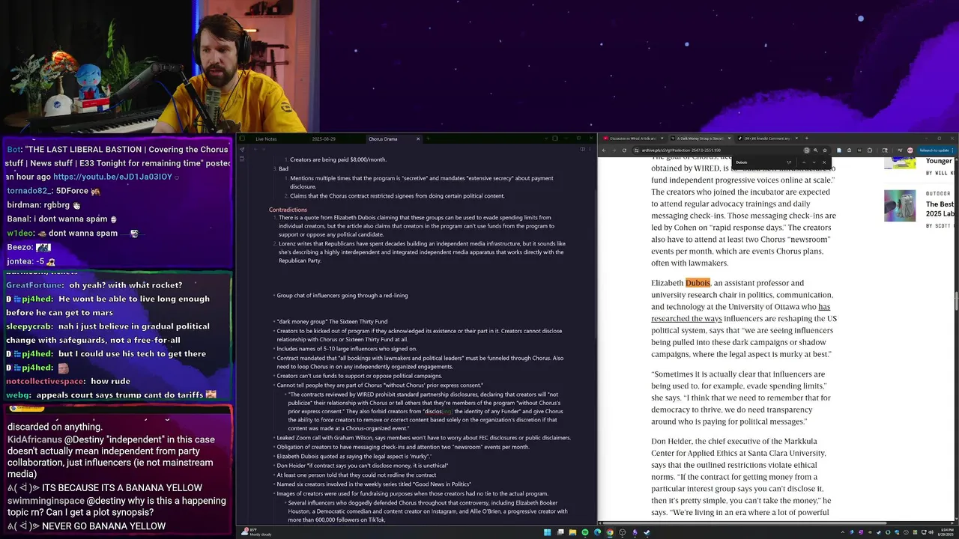The image size is (959, 539).
Task: Expand hidden system tray icons chevron
Action: click(x=843, y=532)
